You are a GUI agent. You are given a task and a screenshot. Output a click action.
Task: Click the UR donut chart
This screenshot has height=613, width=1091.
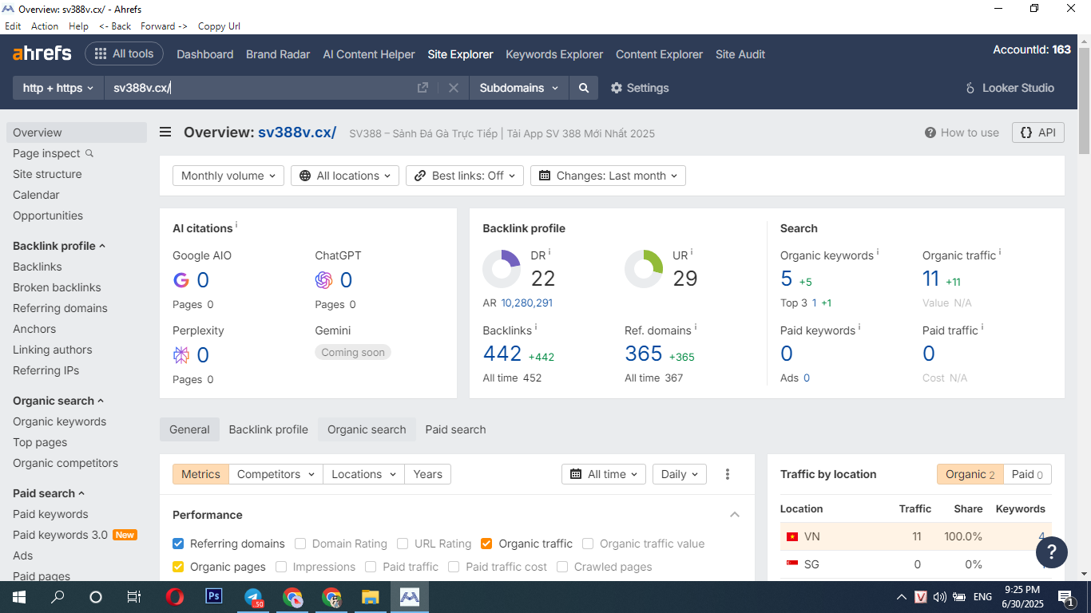tap(644, 269)
